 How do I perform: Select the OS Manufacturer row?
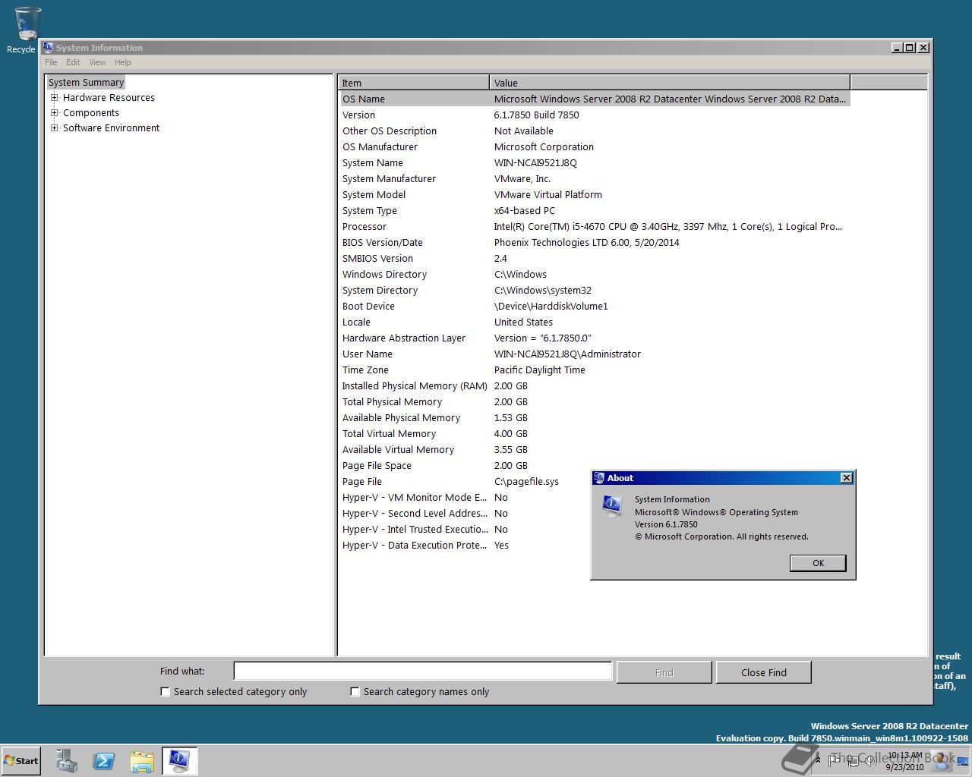coord(595,146)
